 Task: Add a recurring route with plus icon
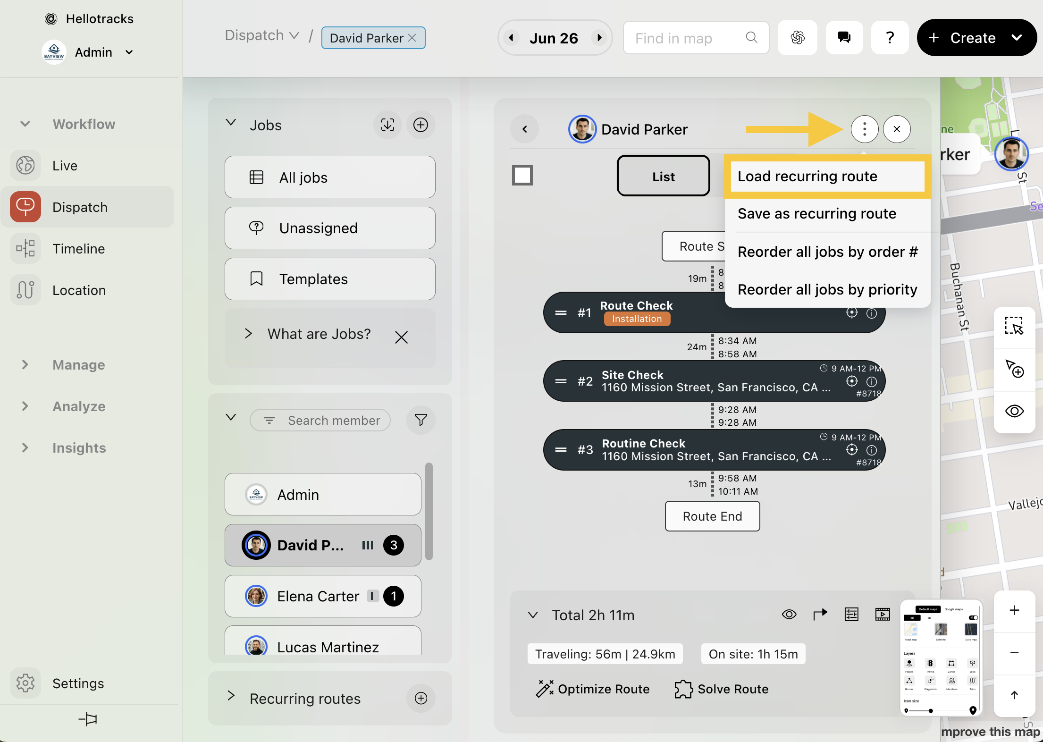pyautogui.click(x=421, y=698)
